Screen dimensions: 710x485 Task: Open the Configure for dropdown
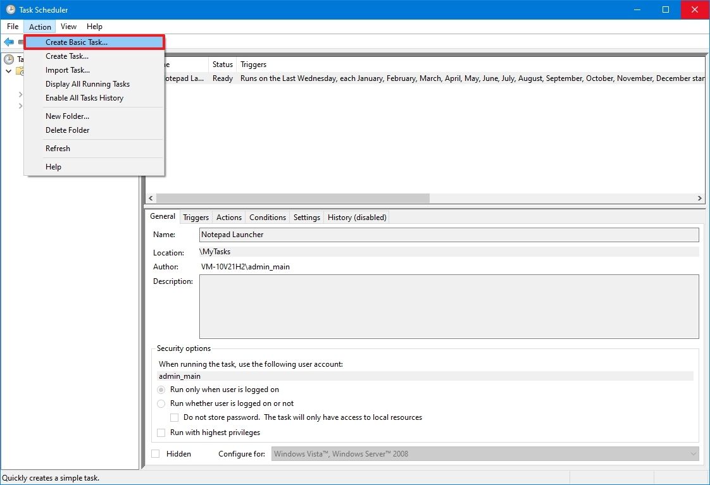point(692,453)
